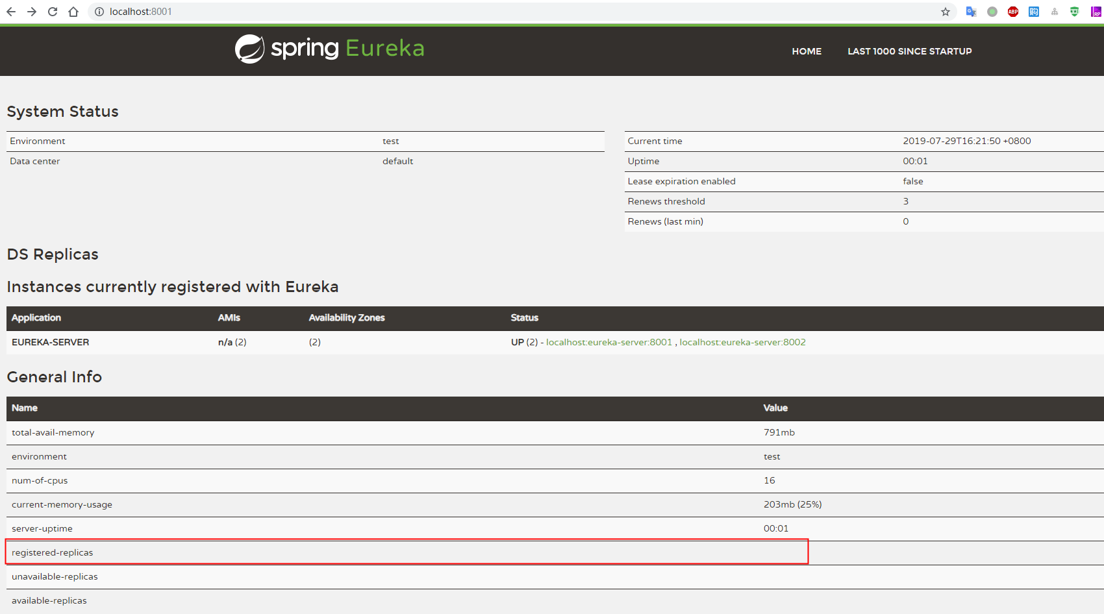Open the HOME navigation item
Viewport: 1104px width, 614px height.
pos(807,51)
